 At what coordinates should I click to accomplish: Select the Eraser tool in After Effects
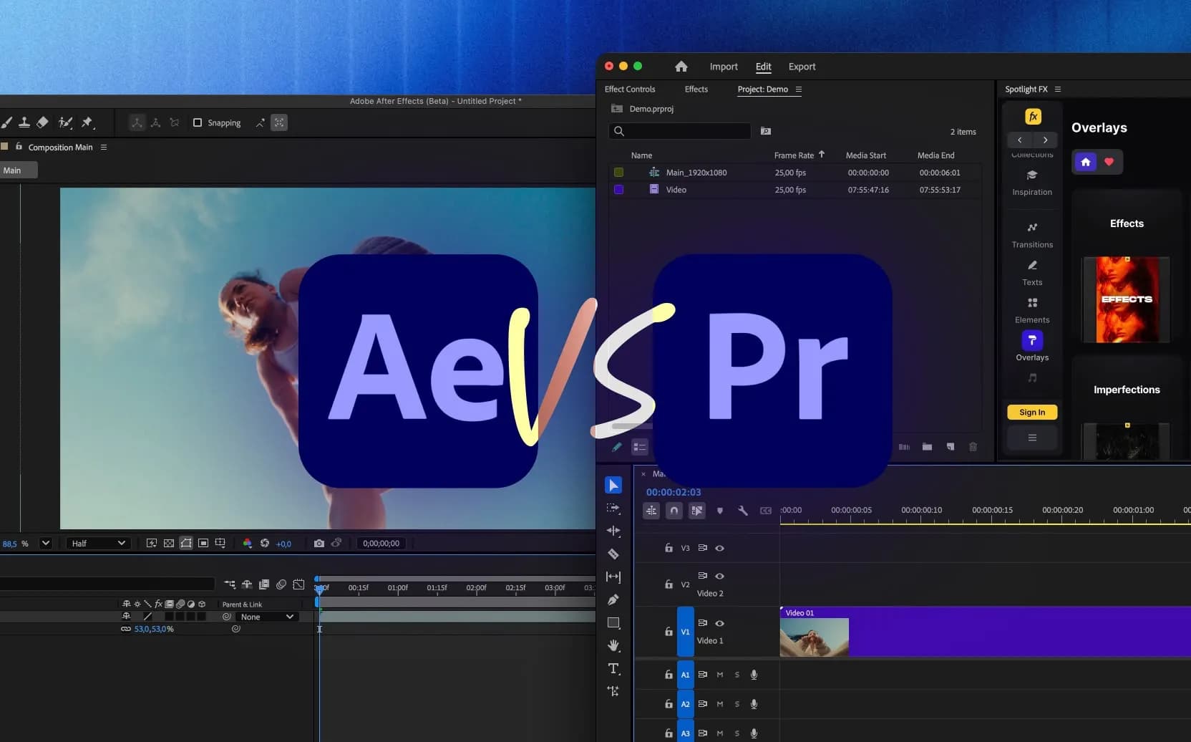click(43, 122)
